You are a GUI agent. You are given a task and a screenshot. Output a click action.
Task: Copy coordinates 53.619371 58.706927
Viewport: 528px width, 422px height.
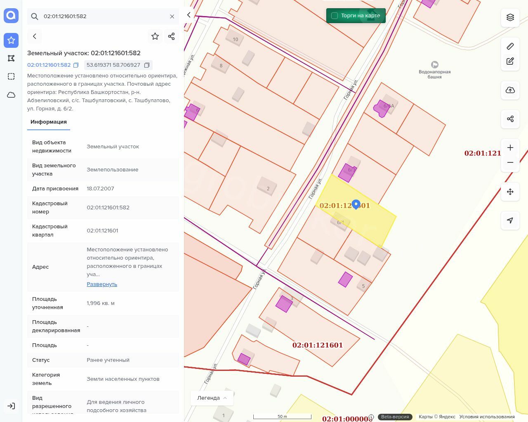click(147, 65)
